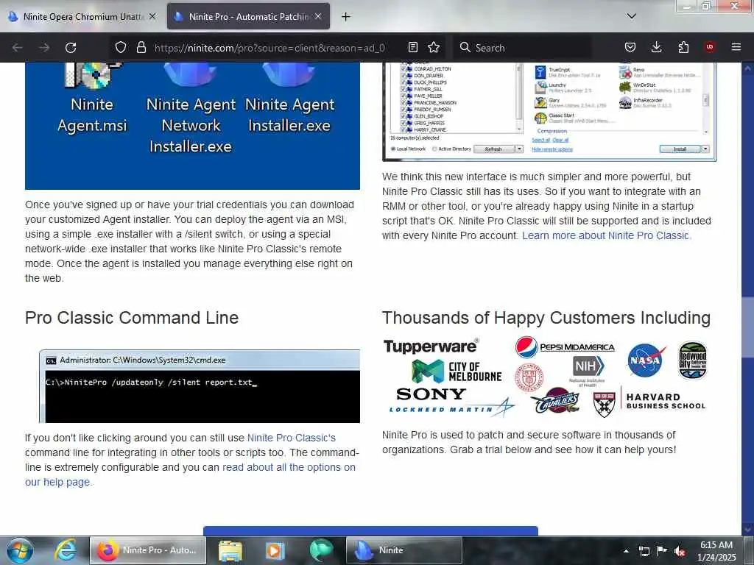Click the Pro Classic Command Line heading
The width and height of the screenshot is (754, 565).
tap(132, 318)
